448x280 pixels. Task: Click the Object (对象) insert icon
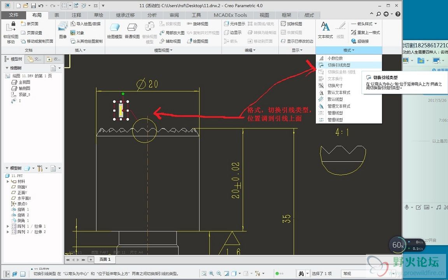pyautogui.click(x=77, y=33)
